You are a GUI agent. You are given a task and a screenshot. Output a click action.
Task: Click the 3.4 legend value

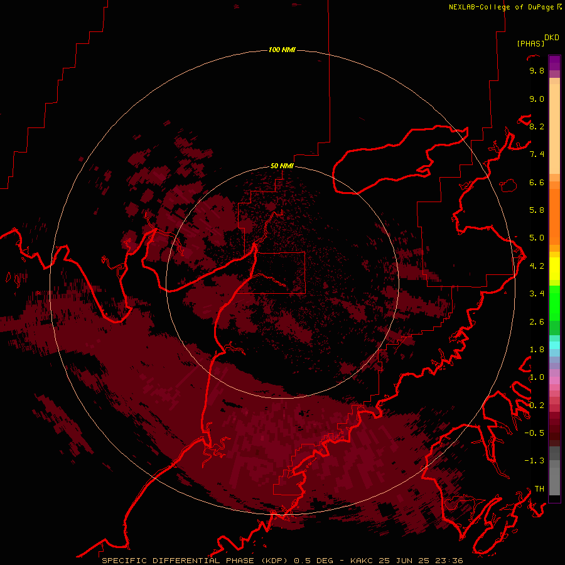pos(537,294)
